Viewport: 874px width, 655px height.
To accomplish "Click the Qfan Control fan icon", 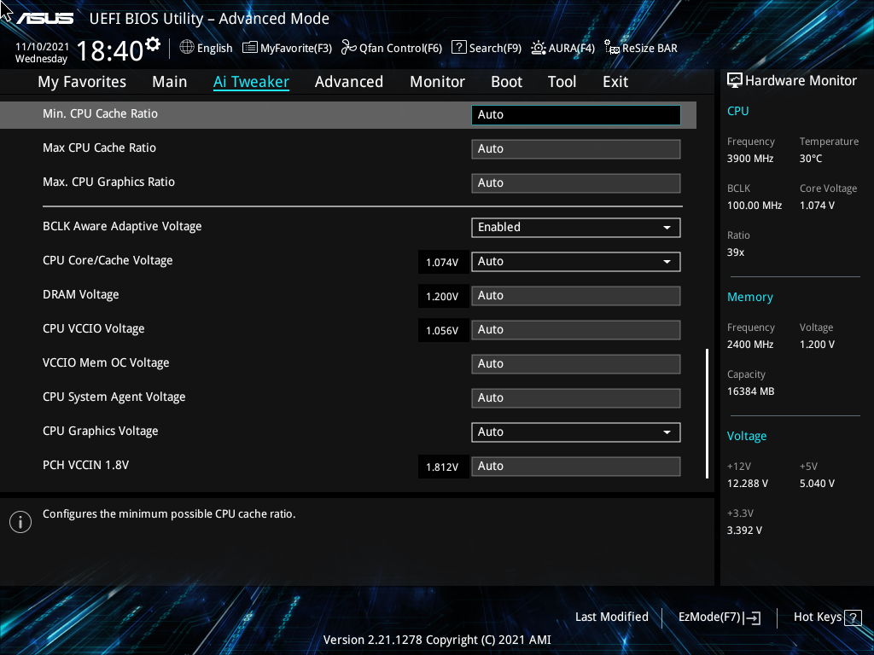I will (x=349, y=48).
